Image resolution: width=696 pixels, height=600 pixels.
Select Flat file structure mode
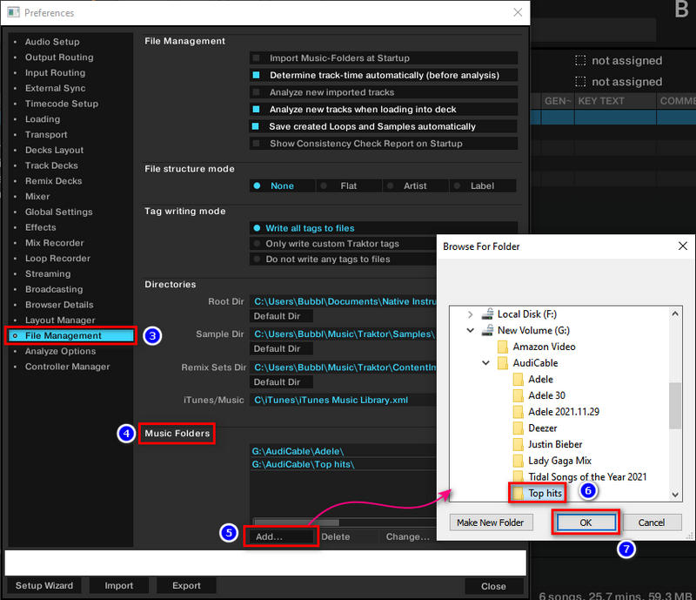tap(349, 185)
